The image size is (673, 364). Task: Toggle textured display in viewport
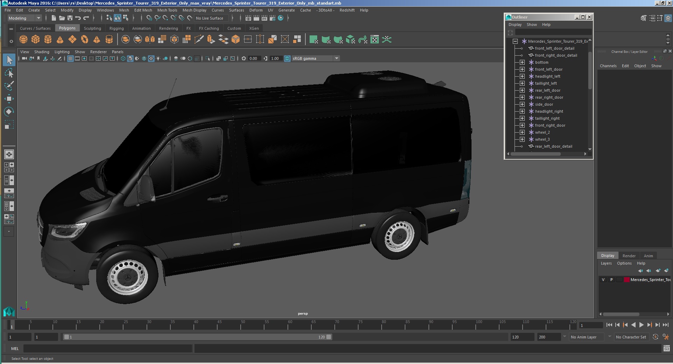151,58
